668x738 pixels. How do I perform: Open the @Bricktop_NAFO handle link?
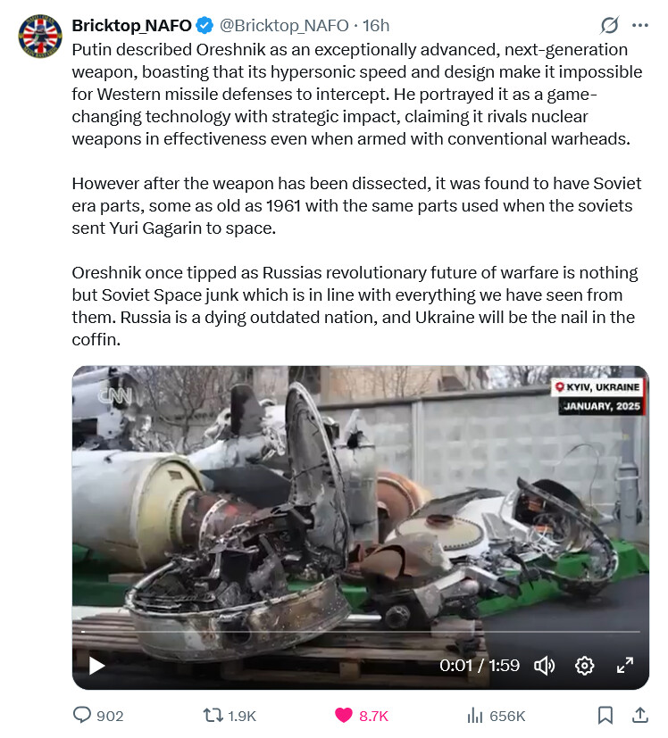tap(284, 25)
